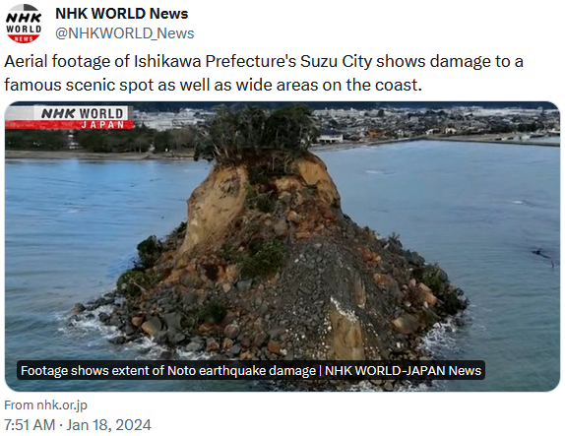The height and width of the screenshot is (436, 565).
Task: Click the words 'Ishikawa Prefecture's' in the tweet
Action: click(x=215, y=62)
